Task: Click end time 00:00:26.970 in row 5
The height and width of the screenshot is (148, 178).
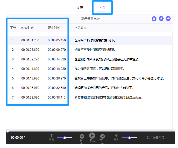Action: (57, 78)
